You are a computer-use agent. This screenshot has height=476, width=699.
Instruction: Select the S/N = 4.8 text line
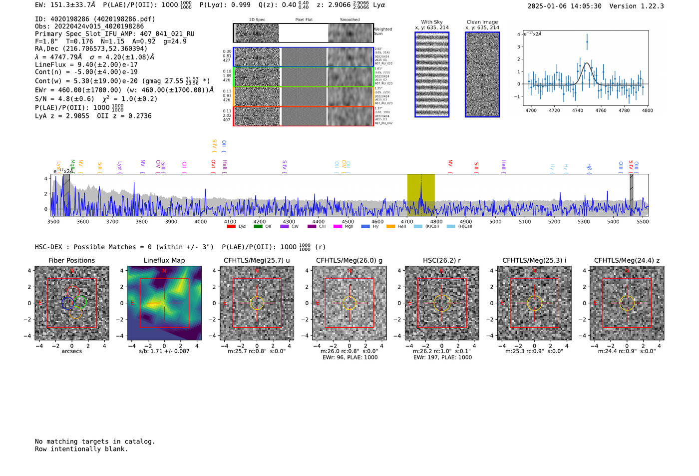tap(96, 99)
